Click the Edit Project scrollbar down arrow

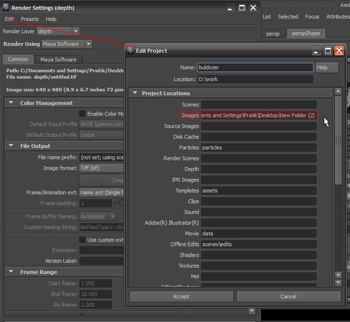point(338,282)
